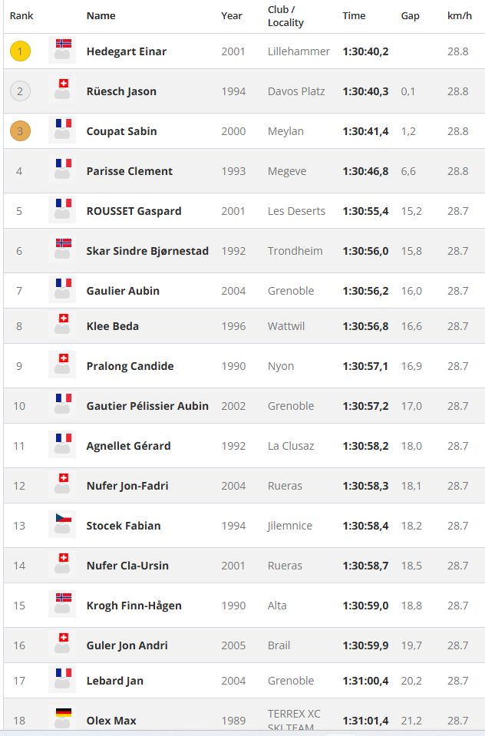Click Nufer Jon-Fadri's name
The height and width of the screenshot is (736, 485).
[127, 486]
